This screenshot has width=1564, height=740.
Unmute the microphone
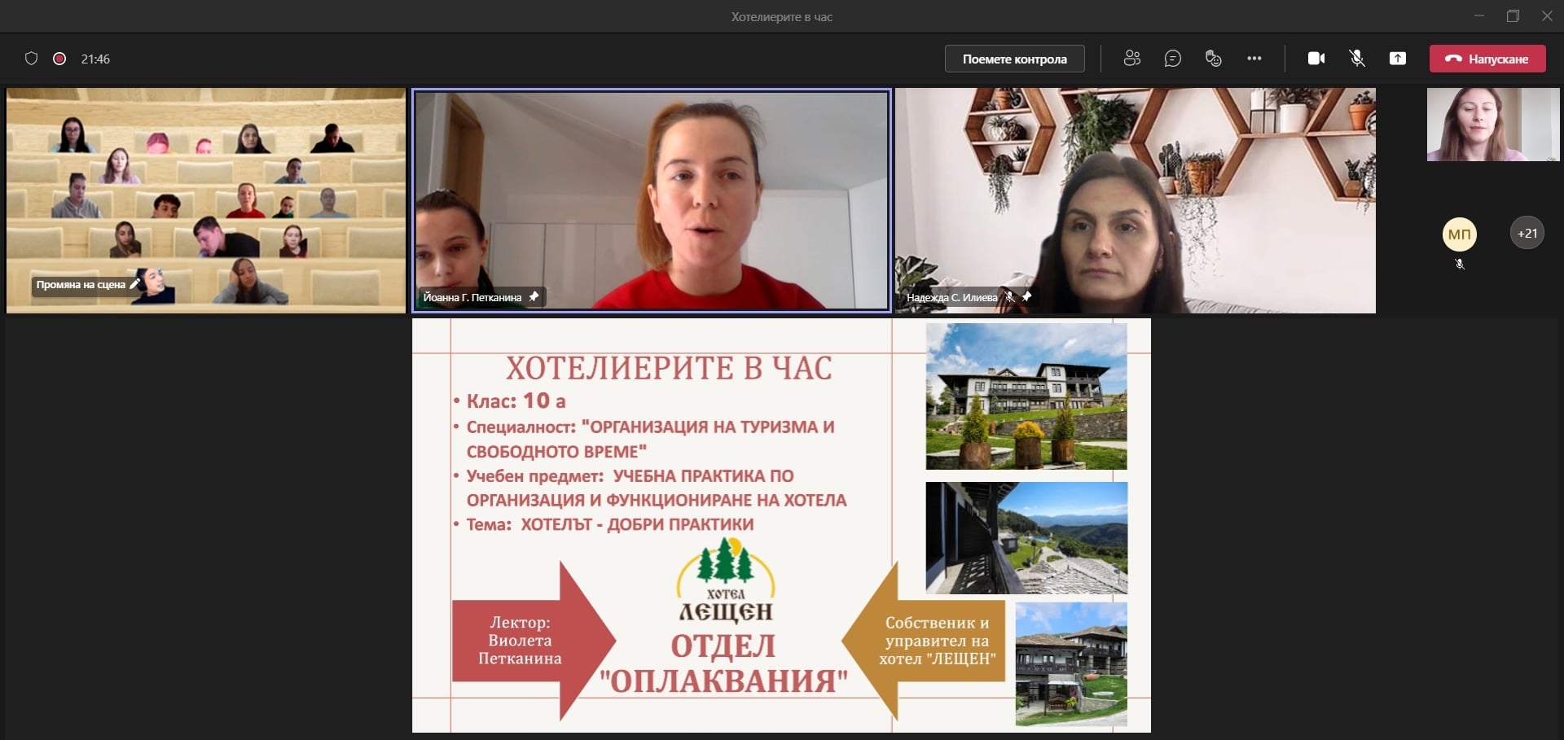(x=1357, y=59)
